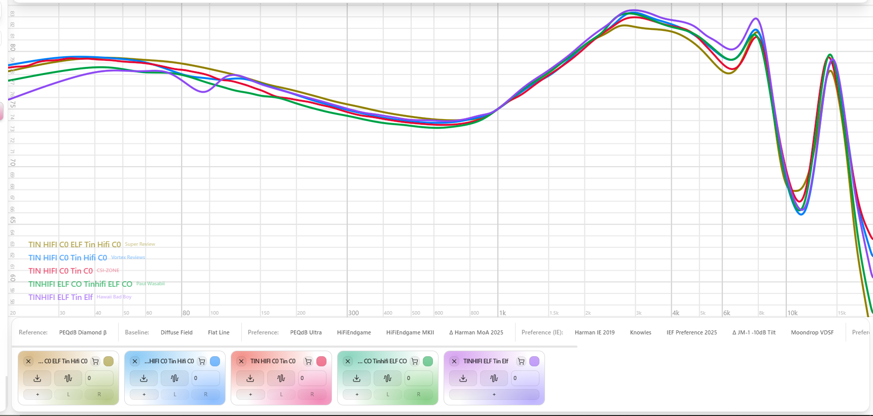Viewport: 873px width, 416px height.
Task: Remove the green CO Tinhifi ELF CO card
Action: (348, 361)
